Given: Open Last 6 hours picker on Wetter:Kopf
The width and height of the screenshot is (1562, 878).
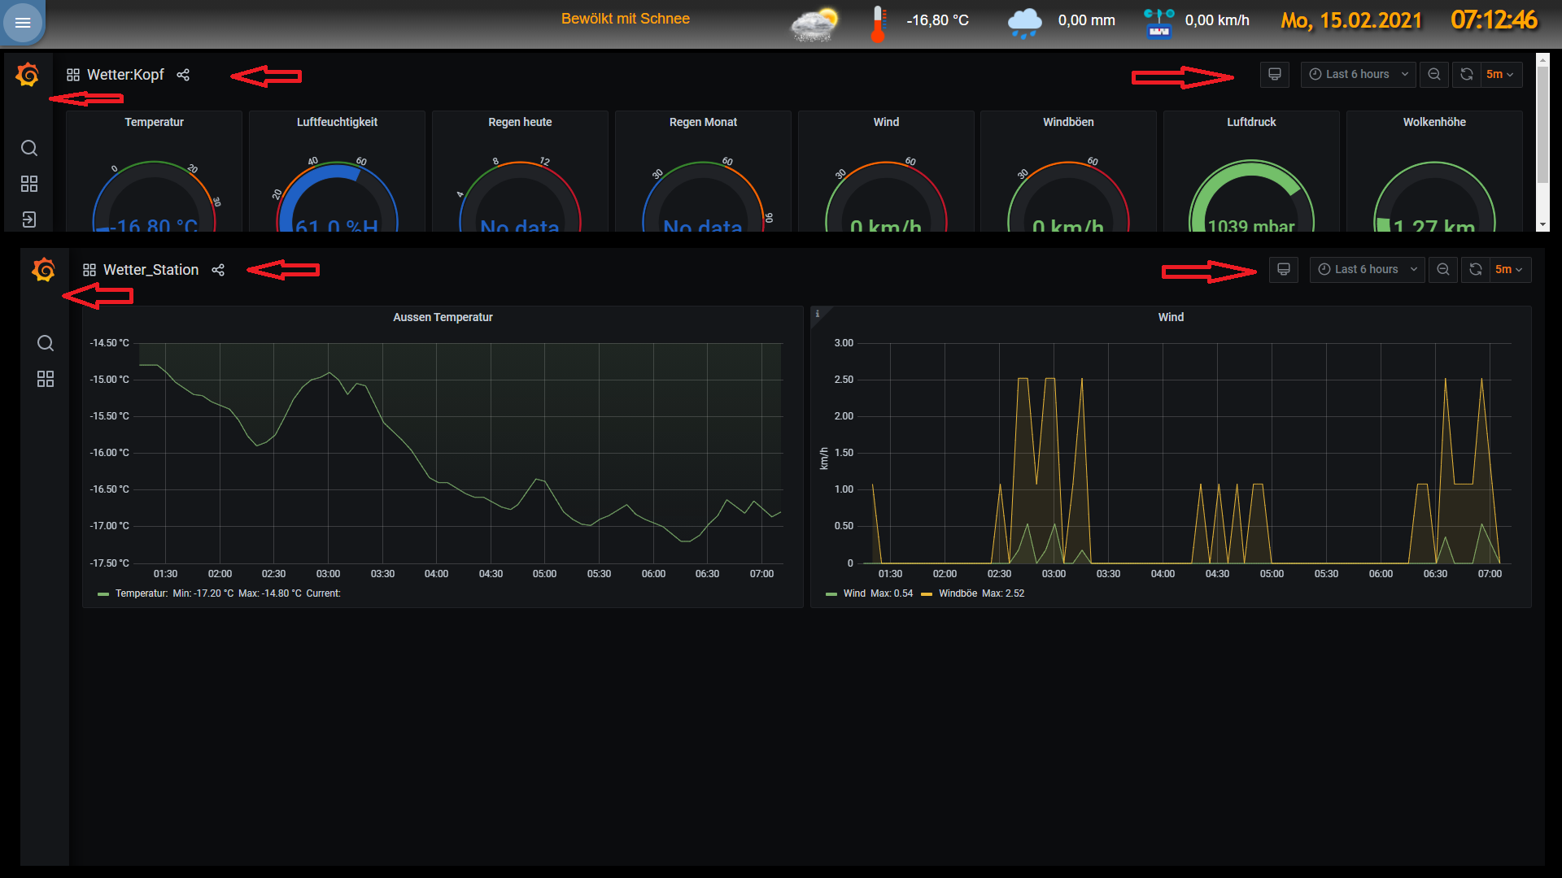Looking at the screenshot, I should (1358, 75).
